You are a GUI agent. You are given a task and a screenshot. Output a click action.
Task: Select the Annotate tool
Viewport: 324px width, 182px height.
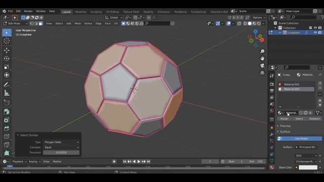coord(7,84)
